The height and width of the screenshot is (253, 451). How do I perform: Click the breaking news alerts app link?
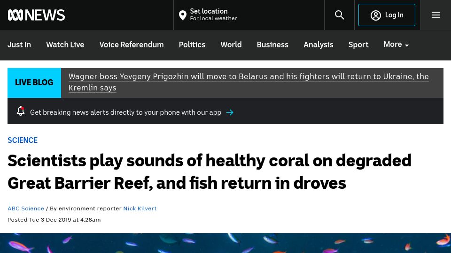coord(126,112)
